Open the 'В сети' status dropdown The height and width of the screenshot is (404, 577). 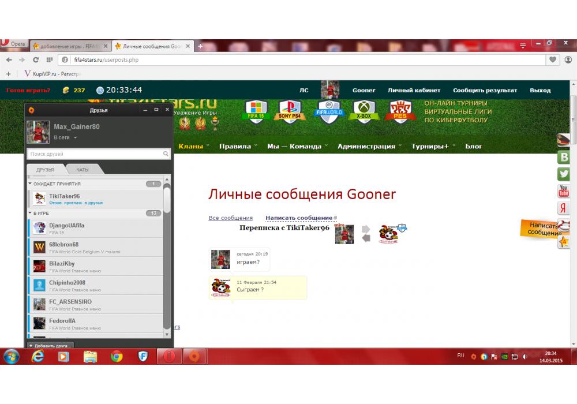(x=65, y=138)
